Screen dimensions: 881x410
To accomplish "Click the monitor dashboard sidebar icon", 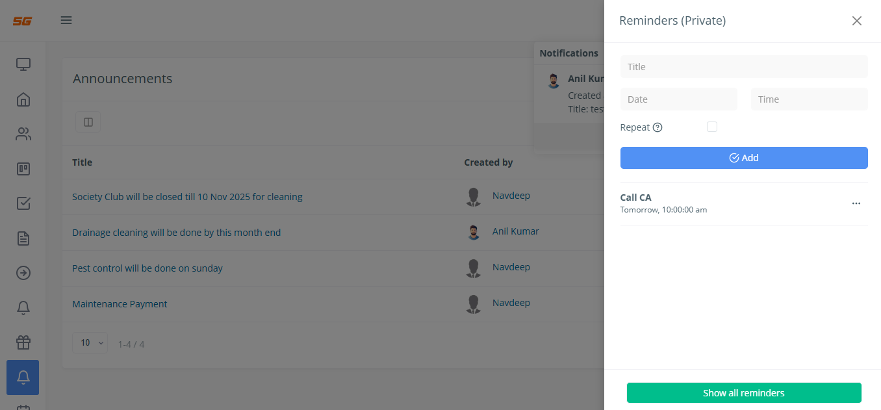I will pos(23,64).
